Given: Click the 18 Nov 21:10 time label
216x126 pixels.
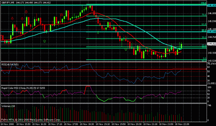Looking at the screenshot, I should click(x=150, y=124).
